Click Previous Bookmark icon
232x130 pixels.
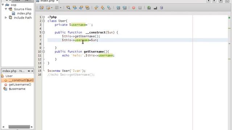click(x=96, y=8)
